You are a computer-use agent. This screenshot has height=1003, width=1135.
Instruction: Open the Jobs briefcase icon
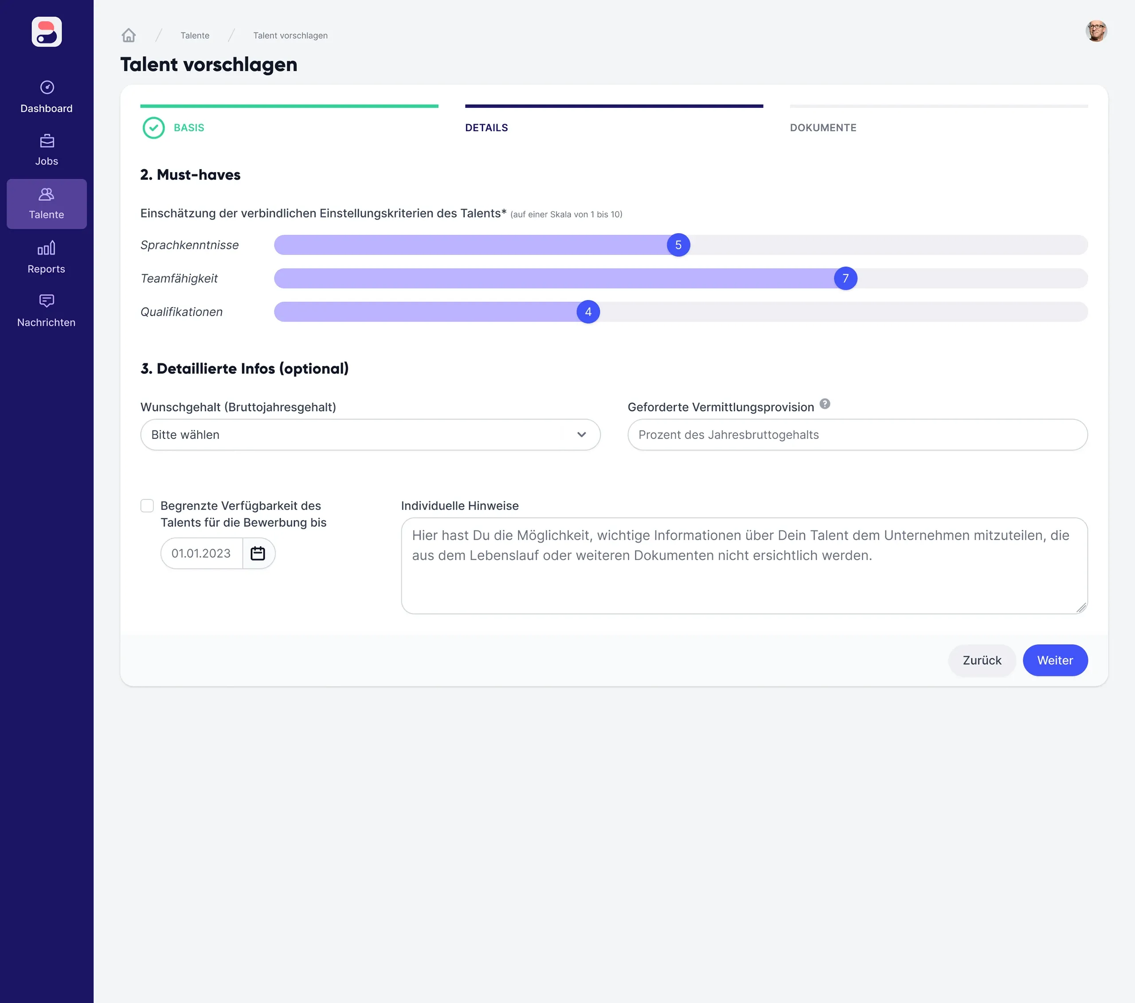(47, 141)
